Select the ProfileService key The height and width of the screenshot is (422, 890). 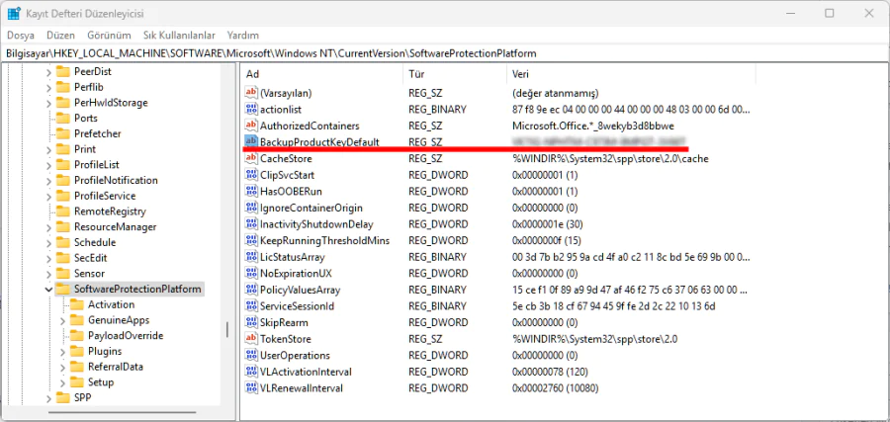click(x=105, y=196)
